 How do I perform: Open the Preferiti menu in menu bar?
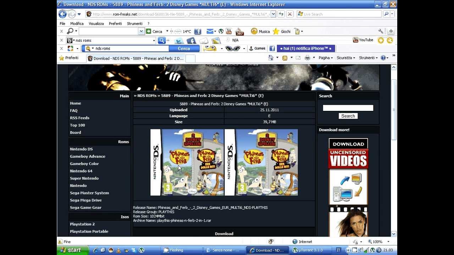[115, 23]
